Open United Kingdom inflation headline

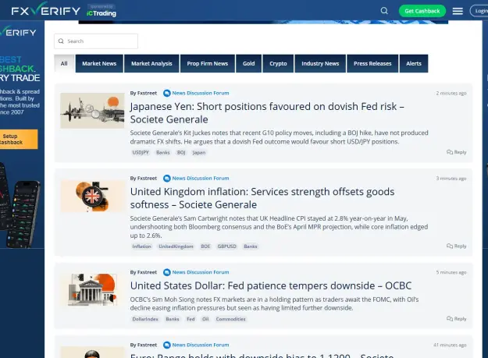pyautogui.click(x=262, y=198)
